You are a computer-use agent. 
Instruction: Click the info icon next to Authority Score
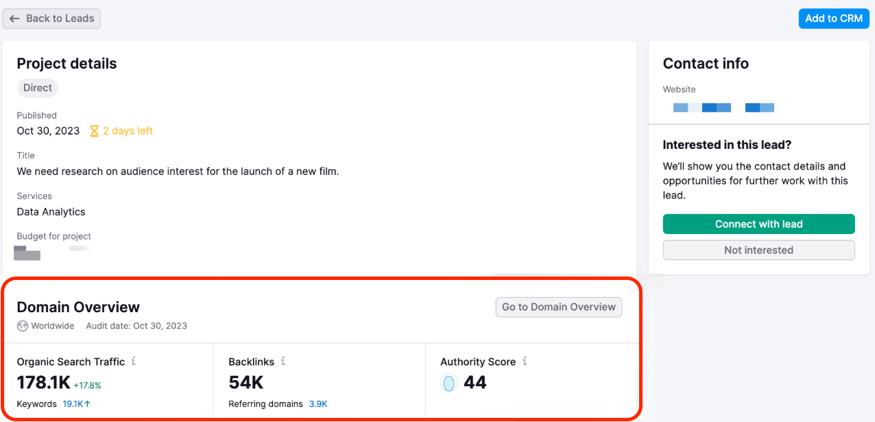pos(525,362)
